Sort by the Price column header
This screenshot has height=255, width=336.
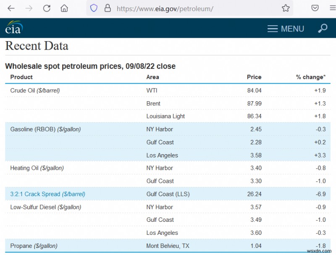255,77
